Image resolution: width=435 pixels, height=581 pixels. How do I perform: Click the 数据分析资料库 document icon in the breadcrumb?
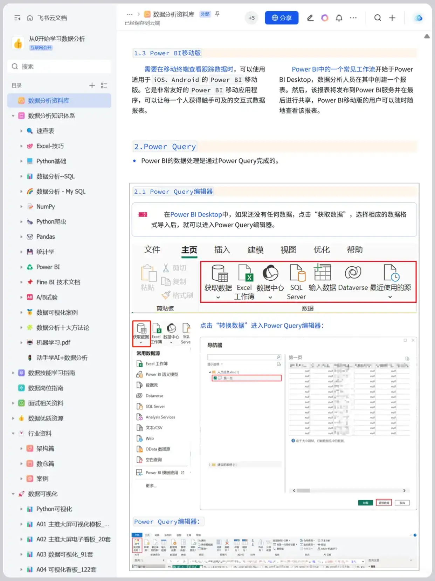coord(147,14)
